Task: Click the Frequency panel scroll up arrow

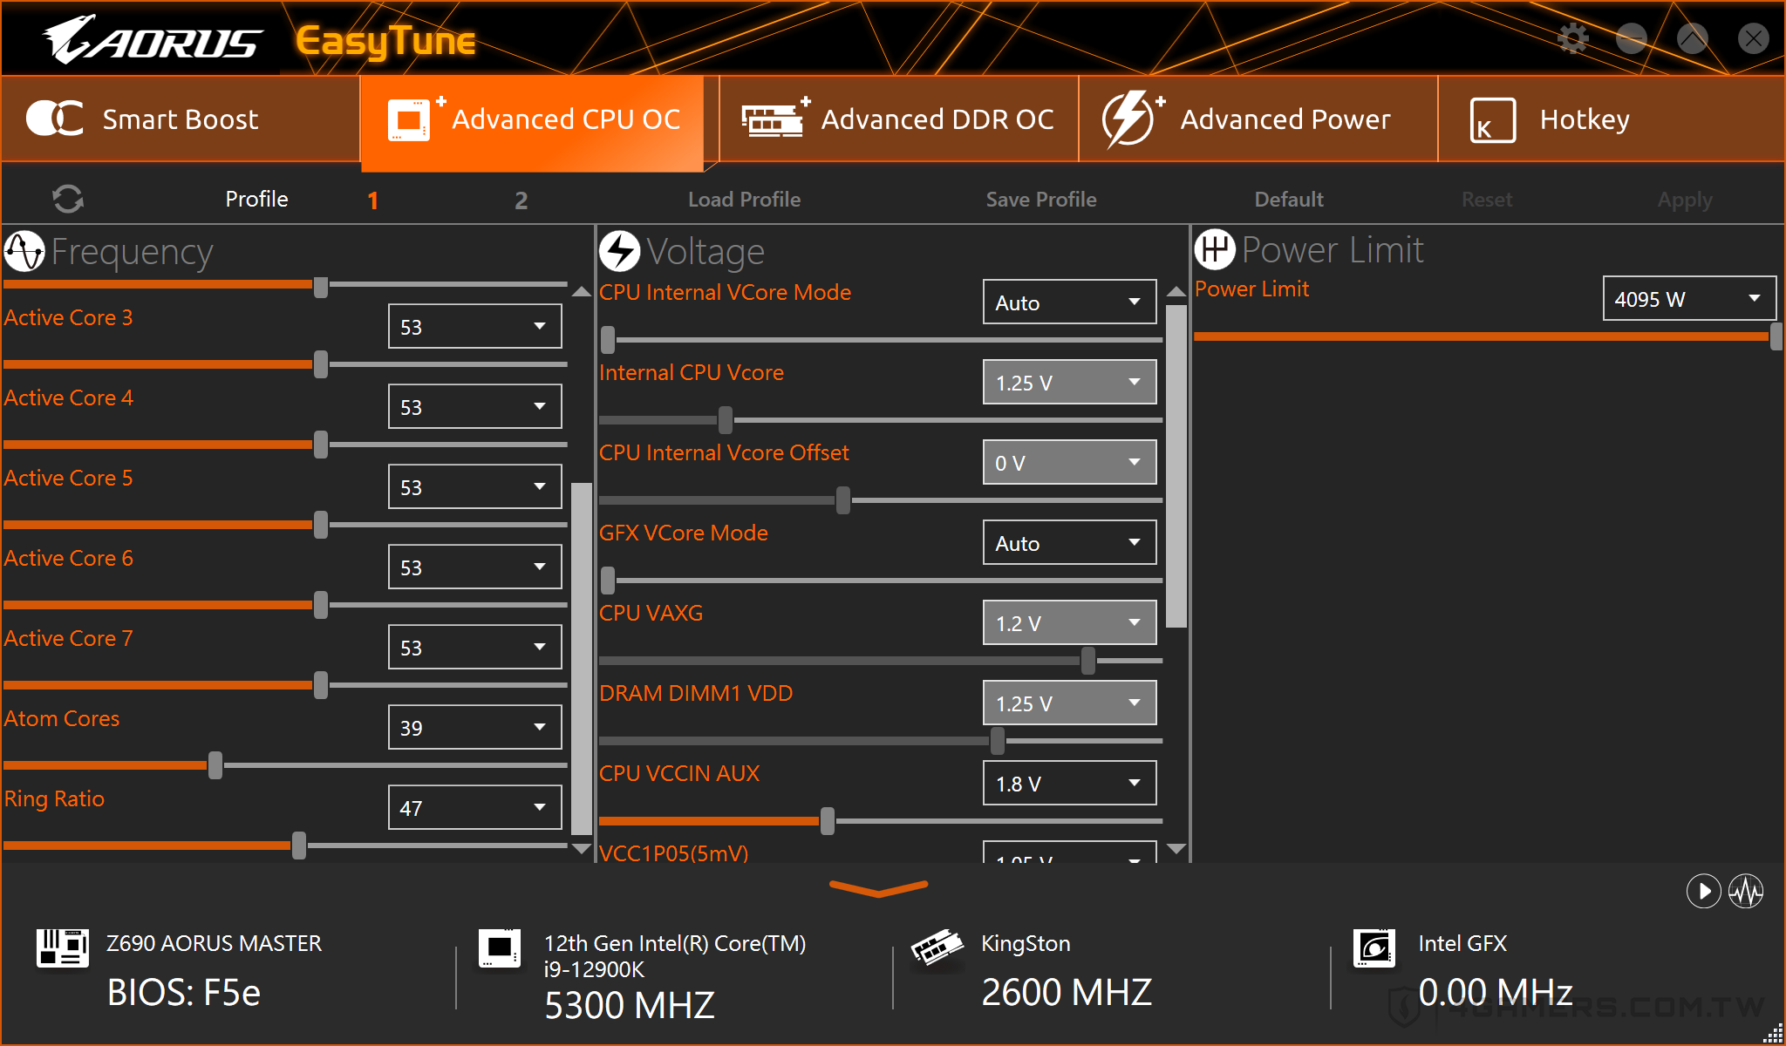Action: click(x=582, y=292)
